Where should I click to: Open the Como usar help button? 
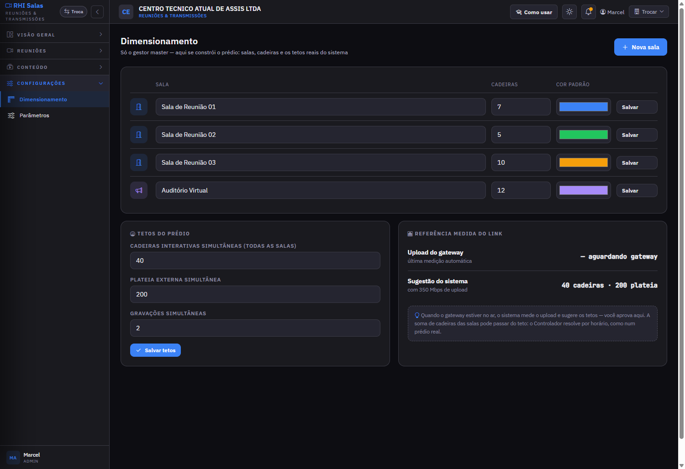[x=534, y=12]
